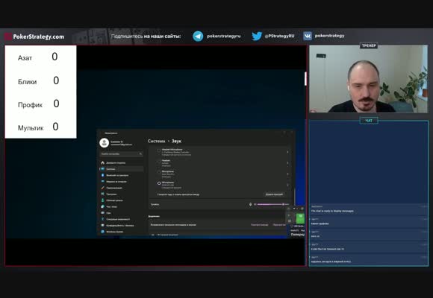433x298 pixels.
Task: Open Personalization via the brush icon
Action: 103,188
